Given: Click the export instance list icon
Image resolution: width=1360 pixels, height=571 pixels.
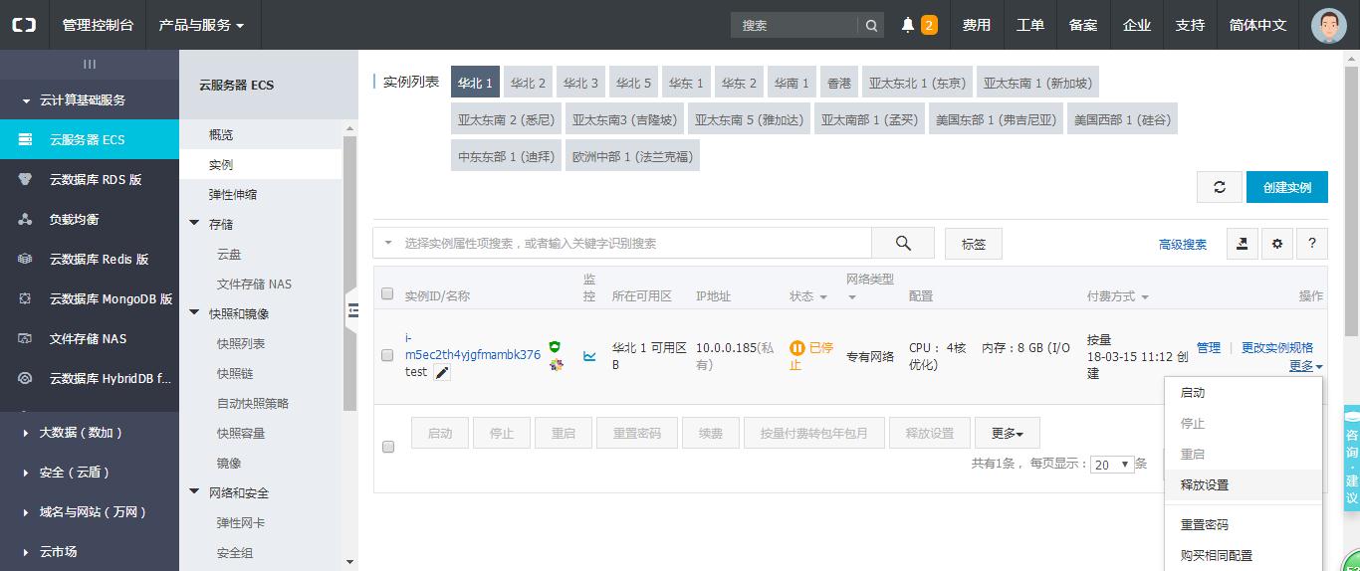Looking at the screenshot, I should (x=1242, y=244).
